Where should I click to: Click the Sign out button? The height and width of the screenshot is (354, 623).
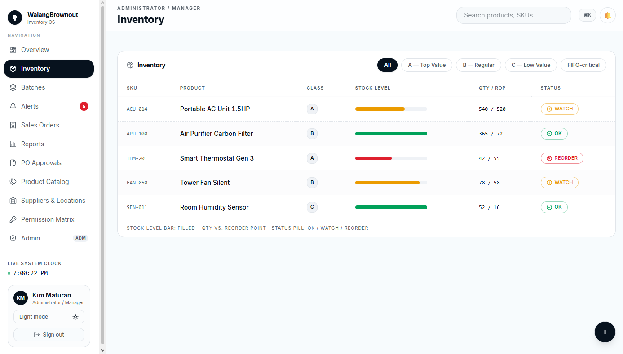49,335
